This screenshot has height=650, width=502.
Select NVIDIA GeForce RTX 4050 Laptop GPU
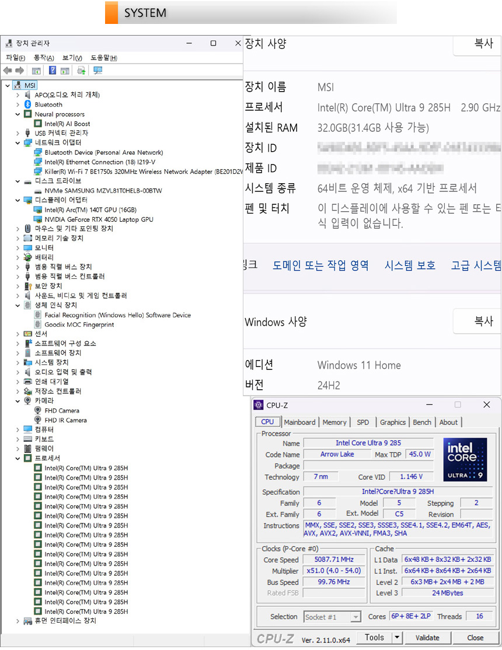tap(99, 219)
